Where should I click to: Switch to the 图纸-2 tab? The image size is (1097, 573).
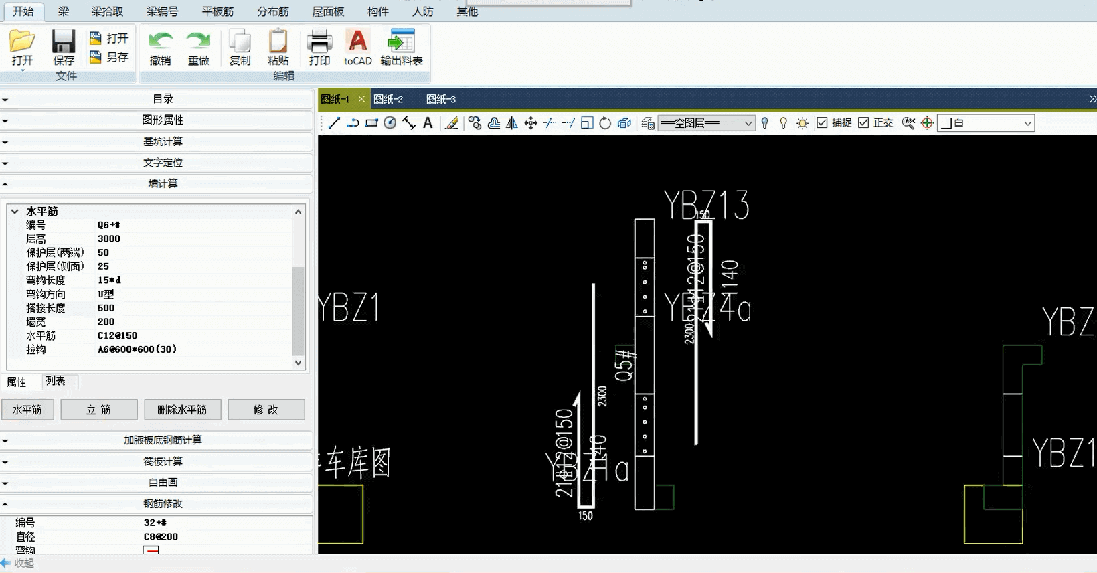388,99
